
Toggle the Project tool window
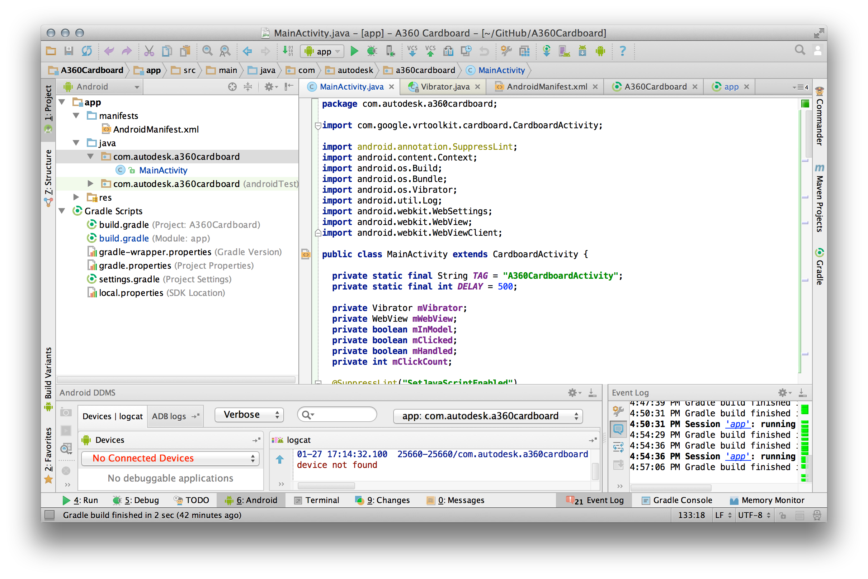[x=48, y=104]
